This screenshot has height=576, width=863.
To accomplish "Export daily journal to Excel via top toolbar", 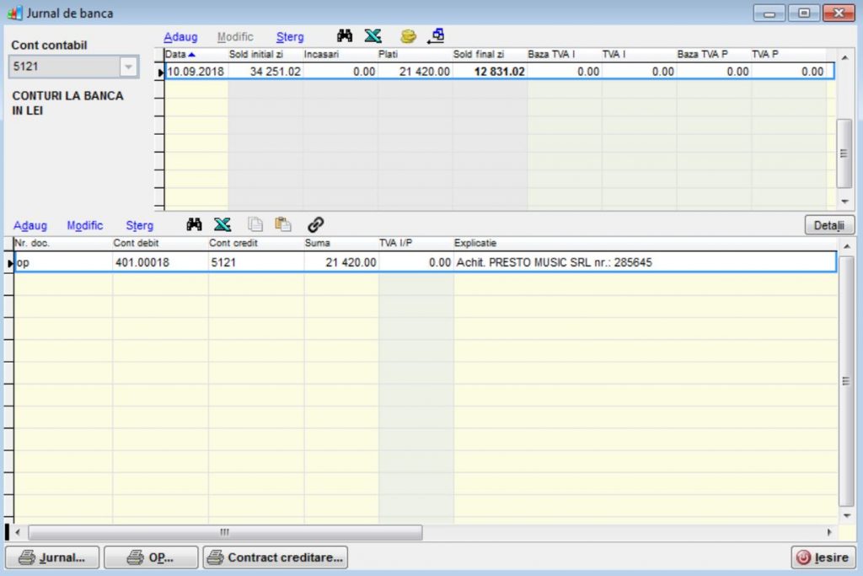I will coord(373,36).
